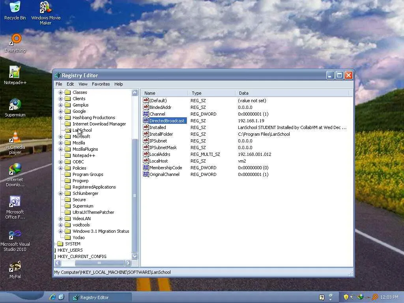Click the tree pane vertical scrollbar thumb
The image size is (404, 303).
(135, 195)
